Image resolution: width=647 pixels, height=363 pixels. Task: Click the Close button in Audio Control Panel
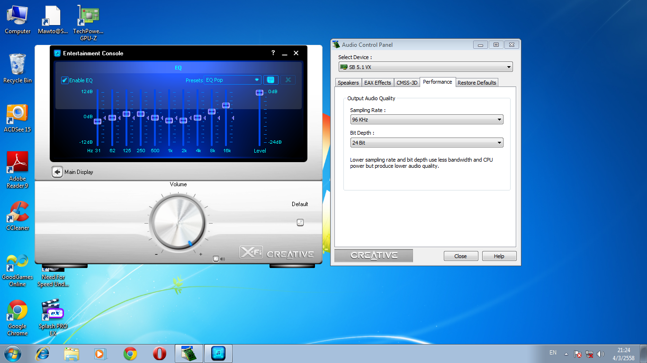[x=460, y=256]
